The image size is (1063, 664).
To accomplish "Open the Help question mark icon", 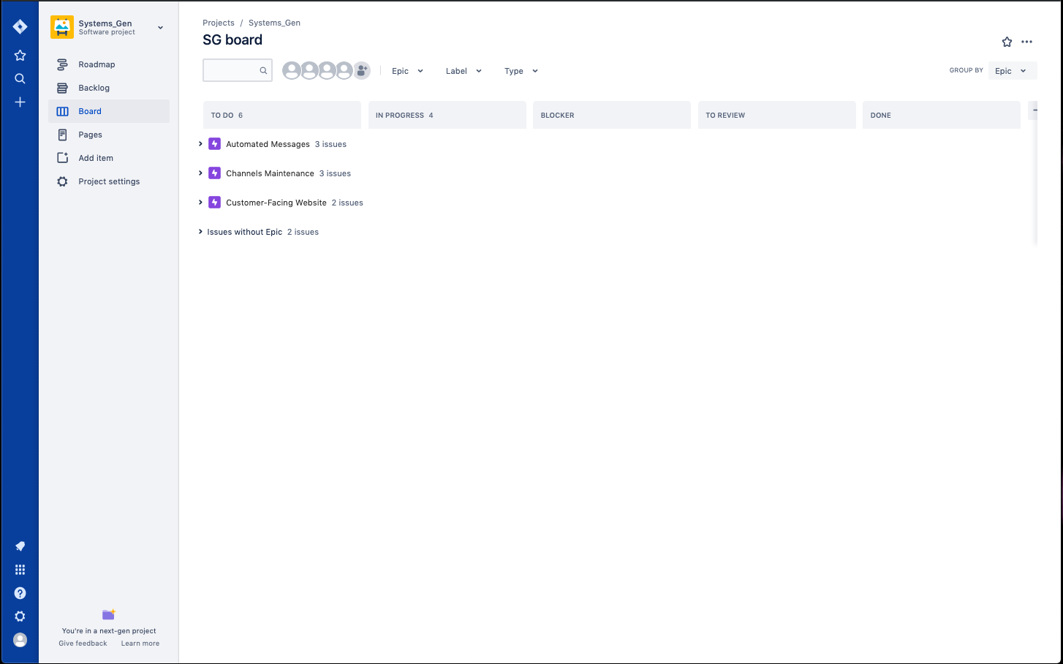I will click(x=20, y=593).
